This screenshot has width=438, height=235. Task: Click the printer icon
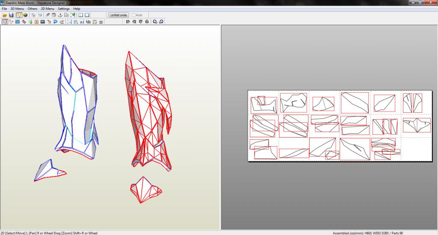click(x=101, y=22)
